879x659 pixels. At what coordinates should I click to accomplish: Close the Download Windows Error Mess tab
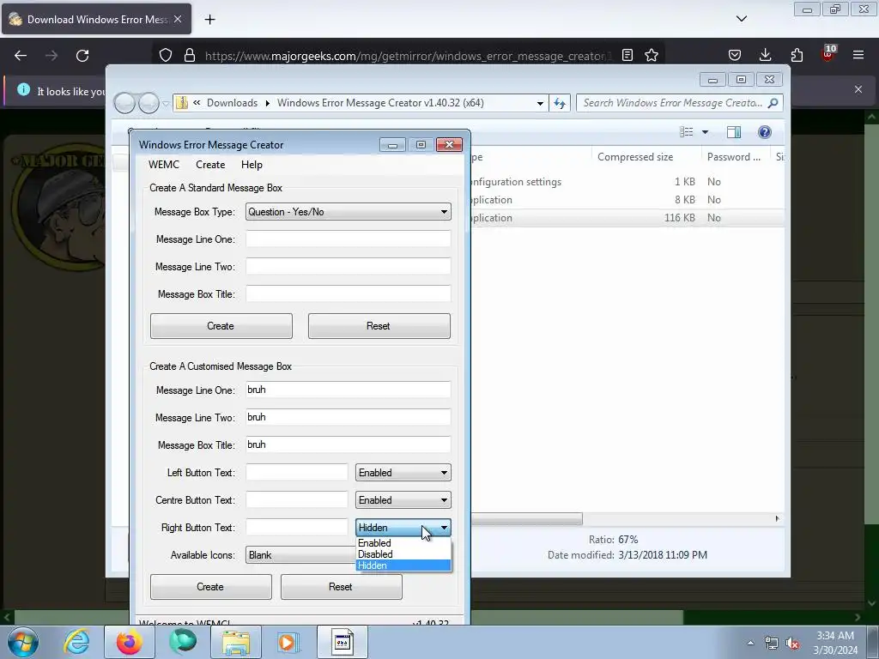pyautogui.click(x=178, y=19)
